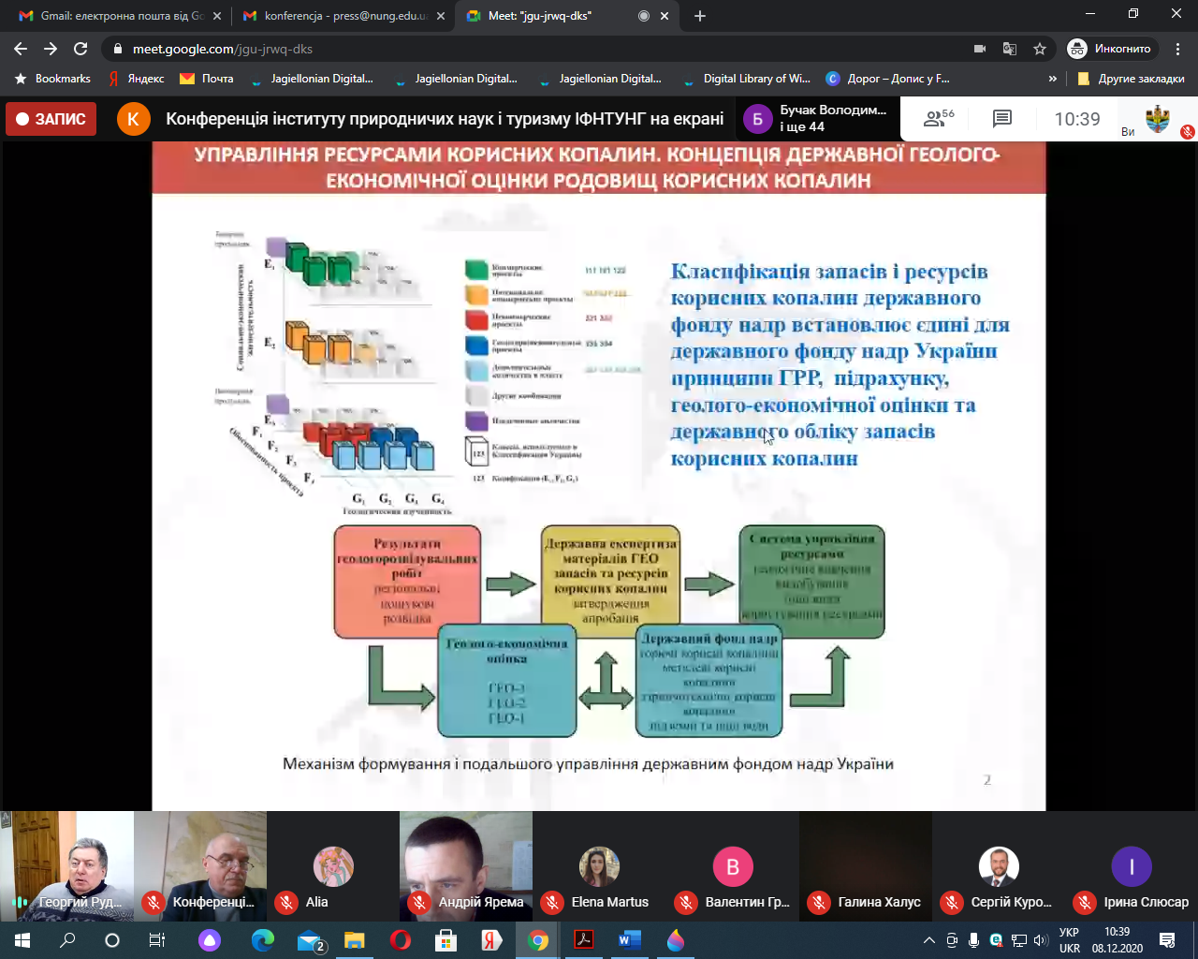This screenshot has width=1198, height=959.
Task: Bookmark this page with star icon
Action: pyautogui.click(x=1040, y=49)
